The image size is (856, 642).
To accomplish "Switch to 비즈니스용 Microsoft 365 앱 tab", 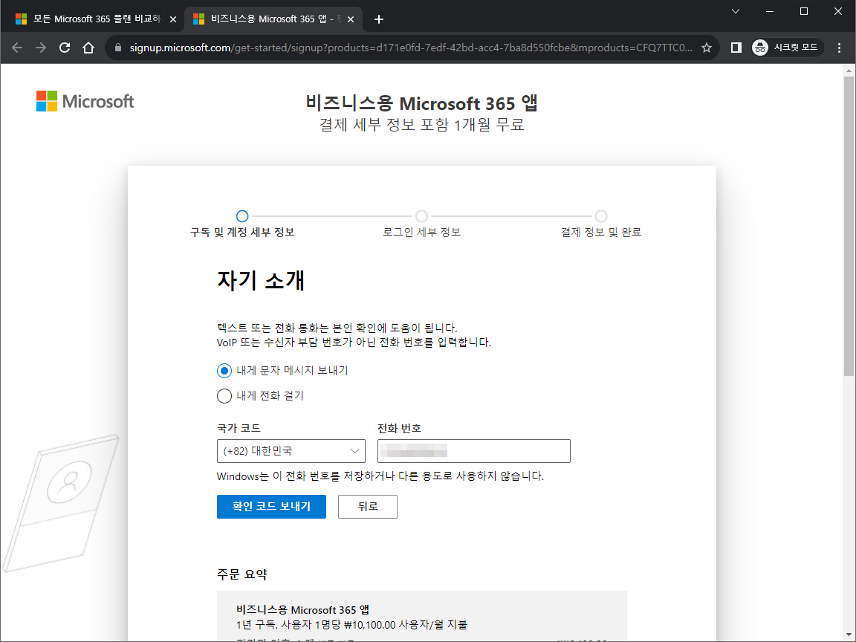I will click(x=273, y=19).
